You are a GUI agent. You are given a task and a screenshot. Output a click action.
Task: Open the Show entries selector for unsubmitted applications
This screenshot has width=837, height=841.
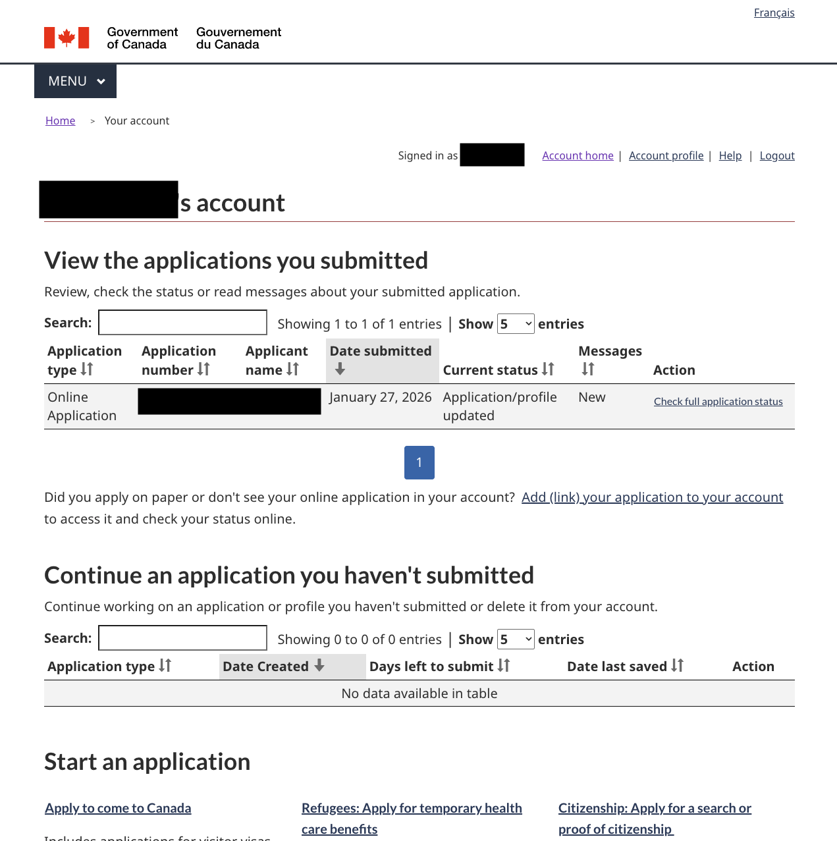[516, 639]
